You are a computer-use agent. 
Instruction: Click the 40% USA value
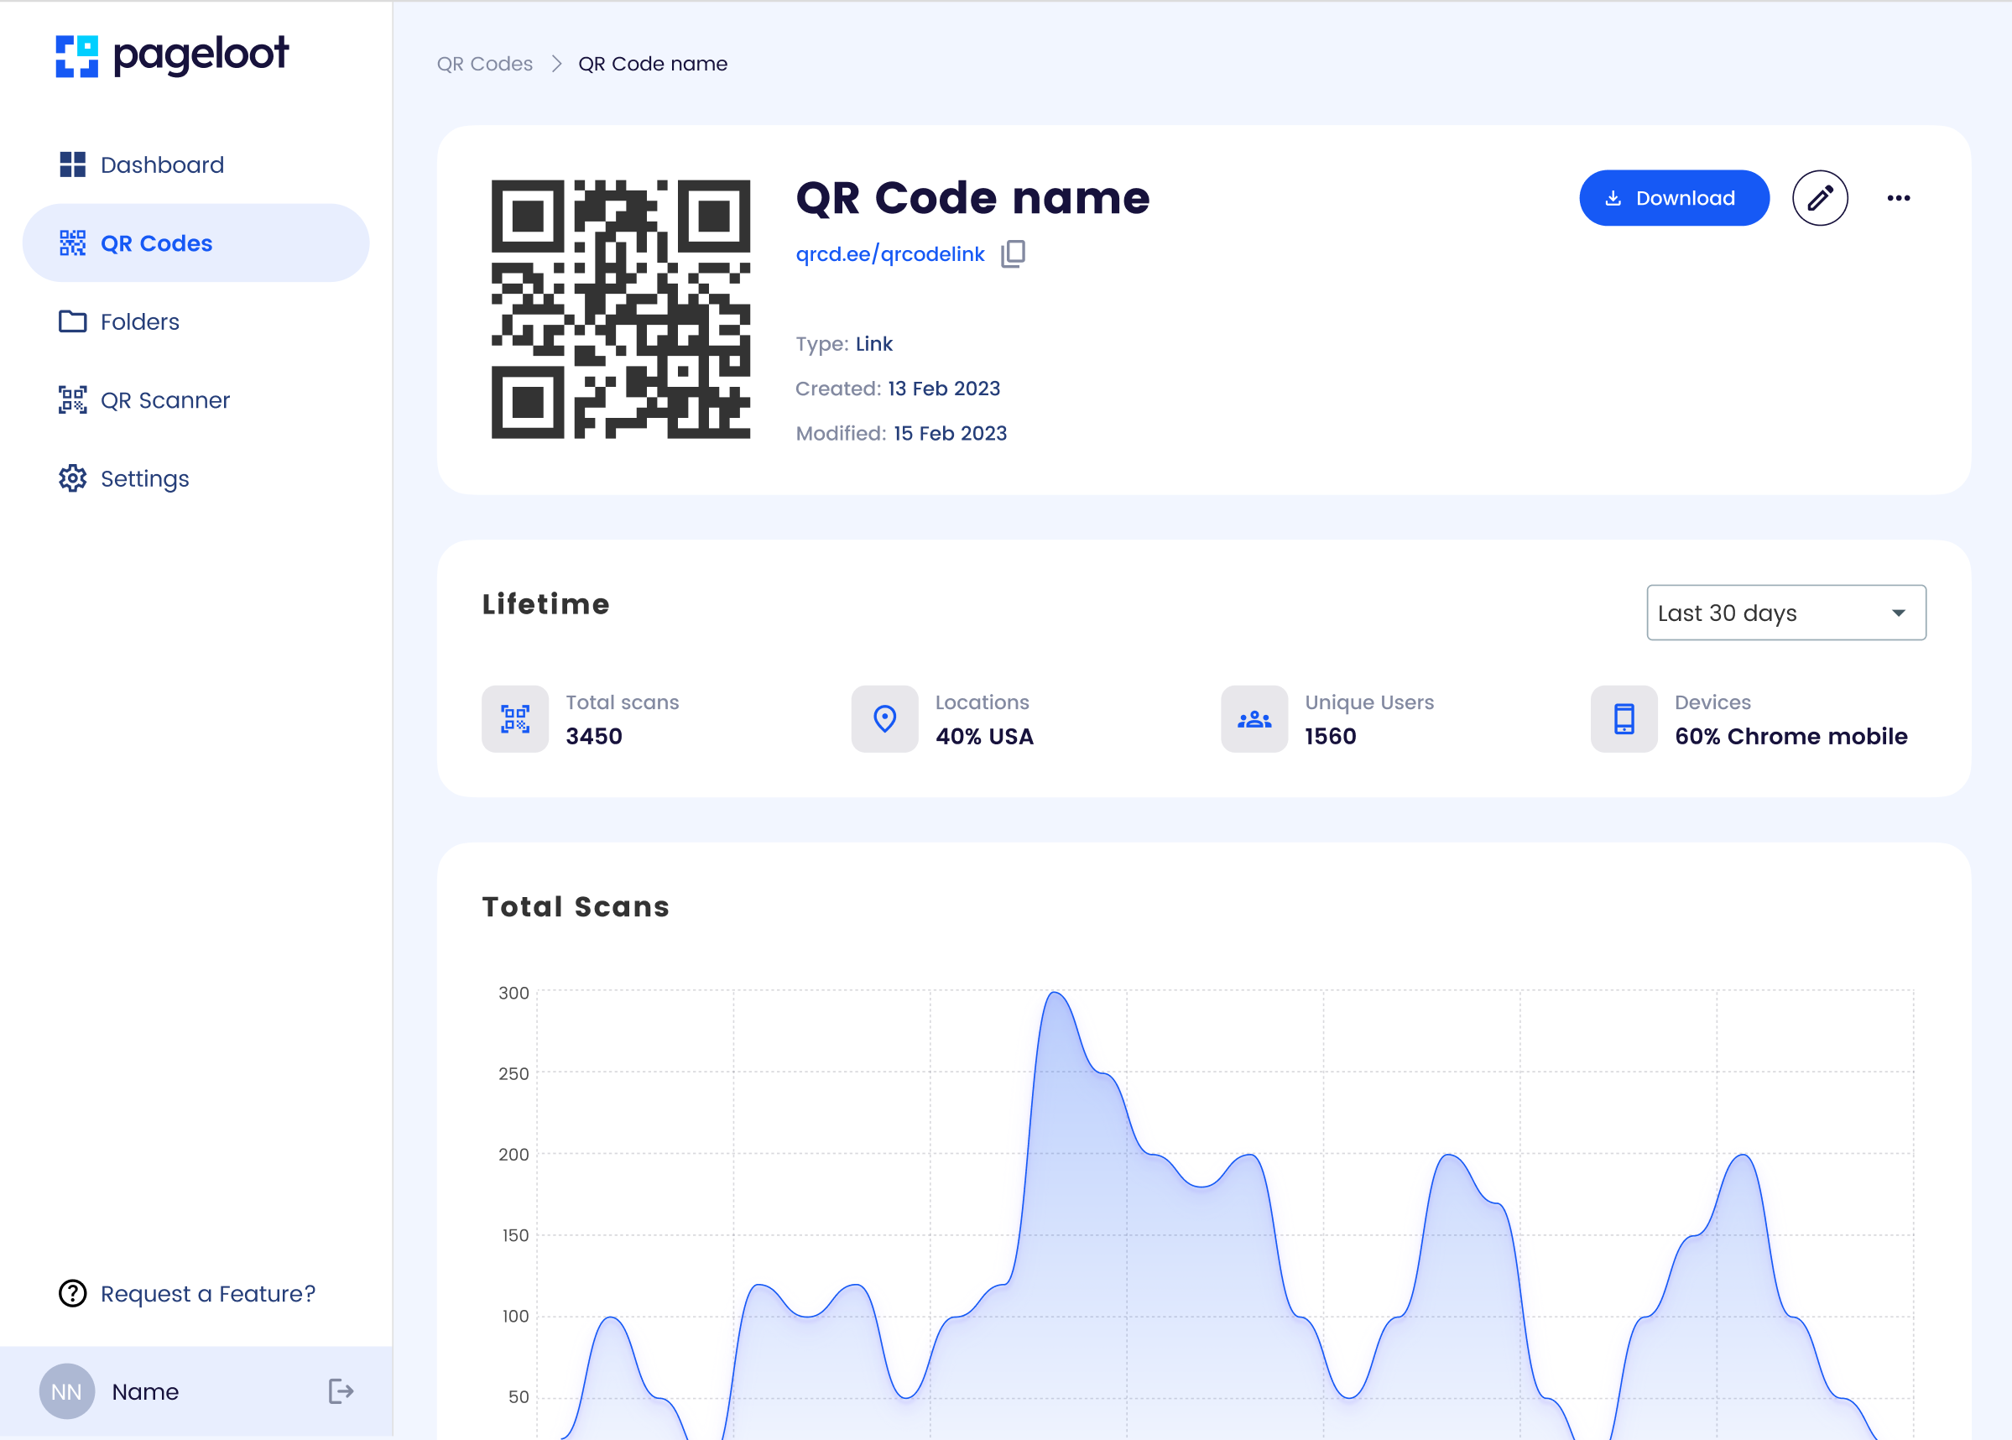[985, 737]
